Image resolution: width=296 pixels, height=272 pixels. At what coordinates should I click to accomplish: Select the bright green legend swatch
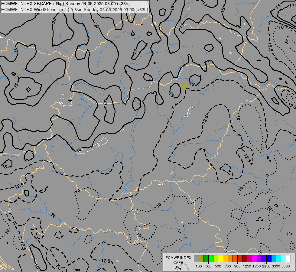pyautogui.click(x=211, y=259)
